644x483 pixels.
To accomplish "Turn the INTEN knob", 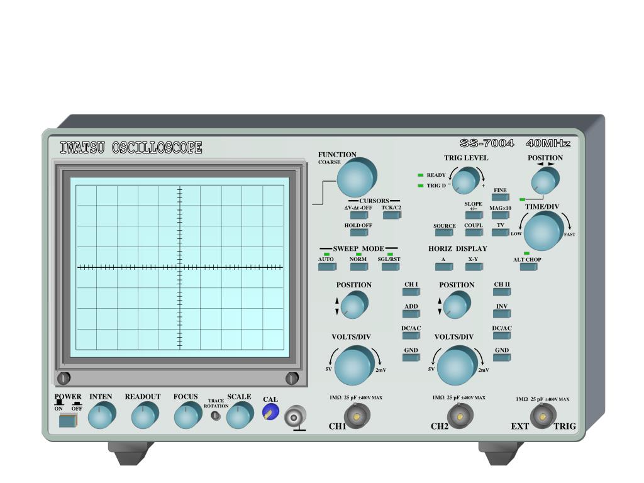I will point(101,415).
